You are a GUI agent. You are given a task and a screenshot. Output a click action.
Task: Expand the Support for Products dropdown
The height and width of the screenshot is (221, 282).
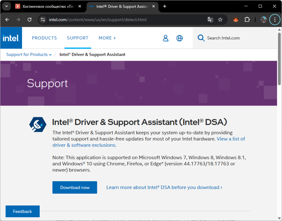click(29, 55)
